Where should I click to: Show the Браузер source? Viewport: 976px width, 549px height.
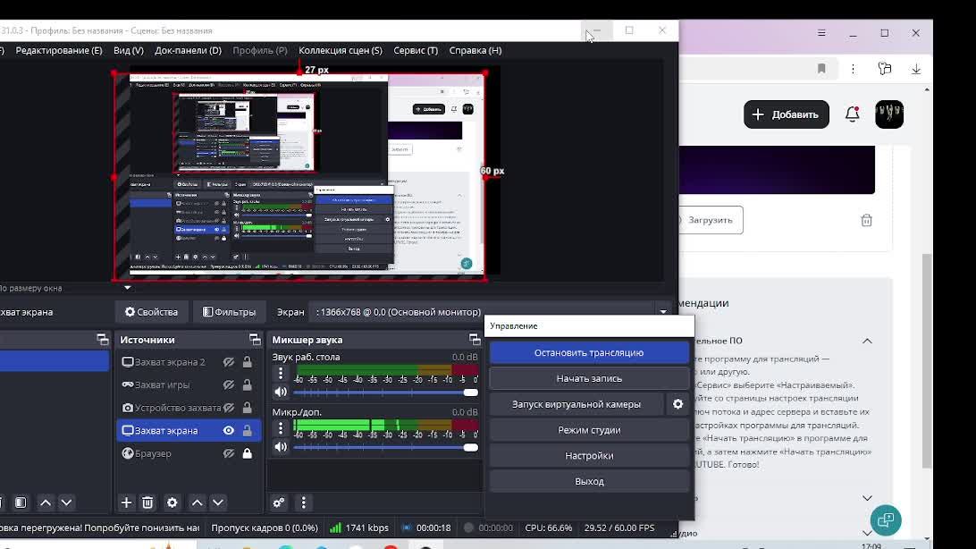click(x=229, y=453)
